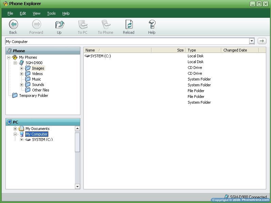This screenshot has width=271, height=203.
Task: Maximize the Phone Explorer window
Action: (259, 4)
